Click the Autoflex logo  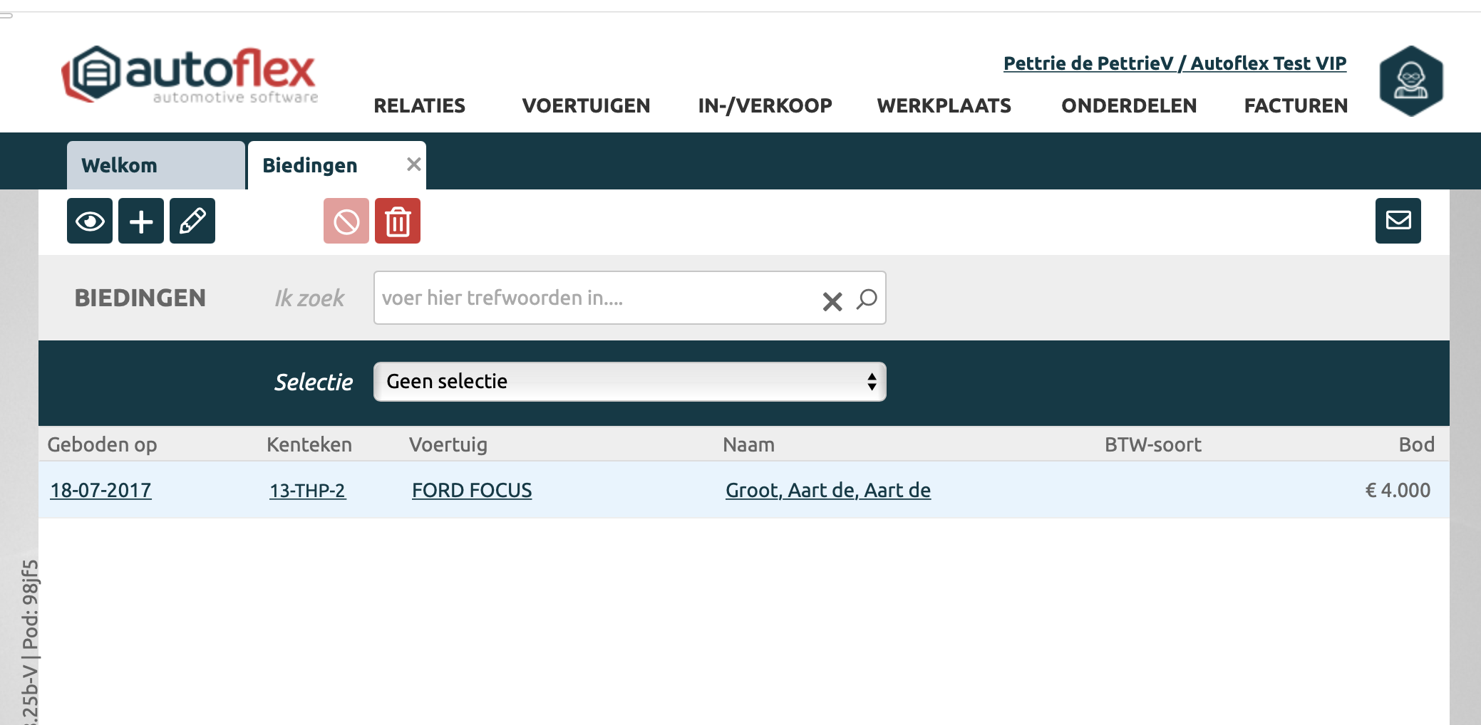tap(190, 75)
